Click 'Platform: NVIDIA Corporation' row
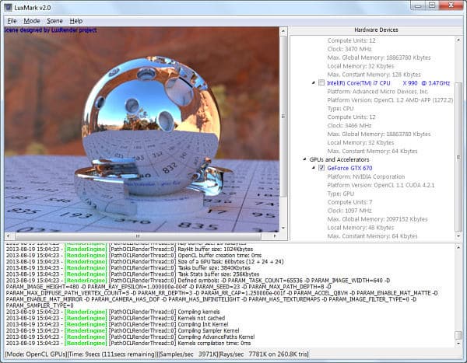This screenshot has width=467, height=363. pos(366,176)
